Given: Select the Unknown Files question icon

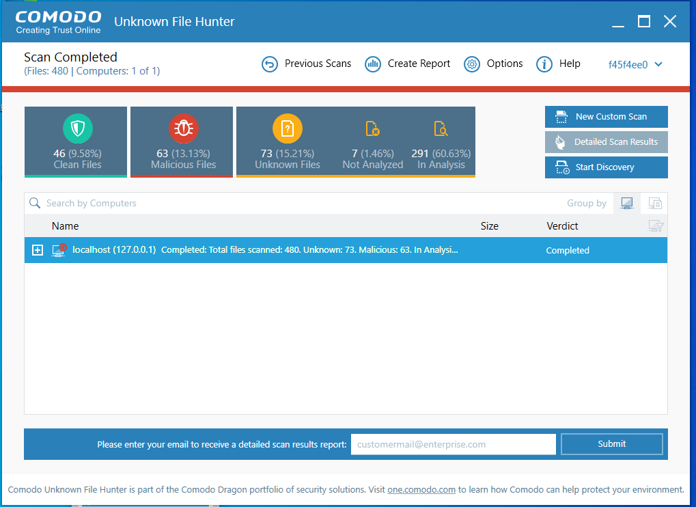Looking at the screenshot, I should pos(287,128).
